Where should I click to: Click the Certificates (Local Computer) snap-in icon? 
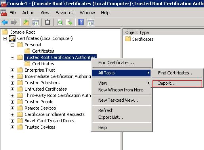12,38
